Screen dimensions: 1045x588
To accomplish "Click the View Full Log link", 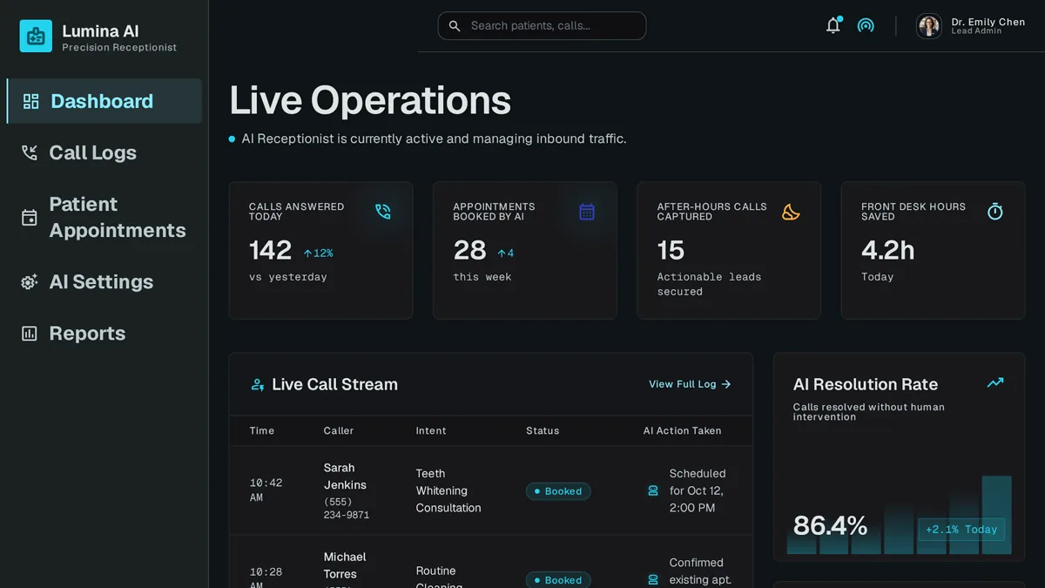I will pos(690,384).
